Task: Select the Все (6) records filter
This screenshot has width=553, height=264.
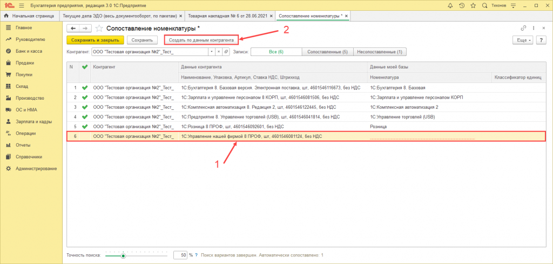Action: (276, 52)
